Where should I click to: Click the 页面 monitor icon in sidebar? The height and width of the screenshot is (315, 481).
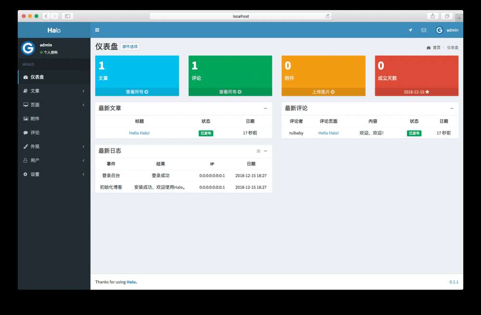(x=26, y=105)
